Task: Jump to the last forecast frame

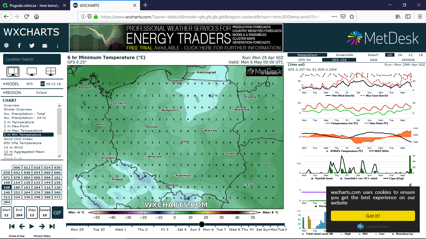Action: (52, 226)
